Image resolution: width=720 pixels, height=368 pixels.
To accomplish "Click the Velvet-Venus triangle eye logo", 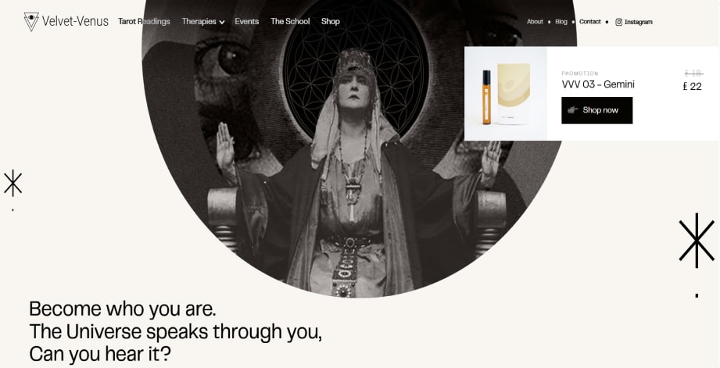I will (31, 21).
